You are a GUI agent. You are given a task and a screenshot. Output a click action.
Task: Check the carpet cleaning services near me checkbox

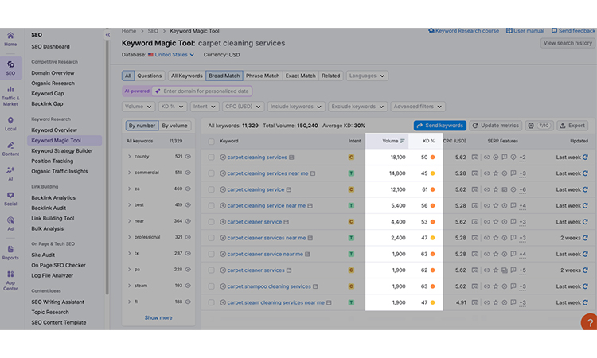coord(211,173)
